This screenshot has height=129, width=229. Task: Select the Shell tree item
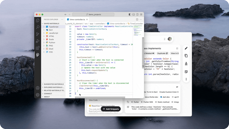pyautogui.click(x=53, y=49)
